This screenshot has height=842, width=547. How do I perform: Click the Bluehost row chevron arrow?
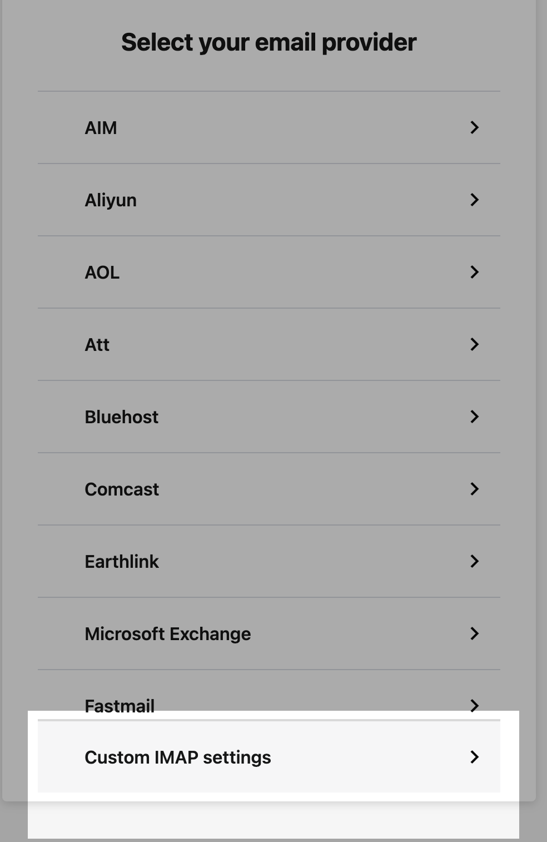[x=474, y=417]
